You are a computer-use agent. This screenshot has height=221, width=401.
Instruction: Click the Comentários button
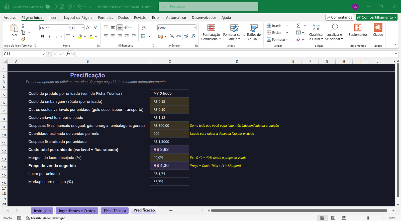(340, 17)
